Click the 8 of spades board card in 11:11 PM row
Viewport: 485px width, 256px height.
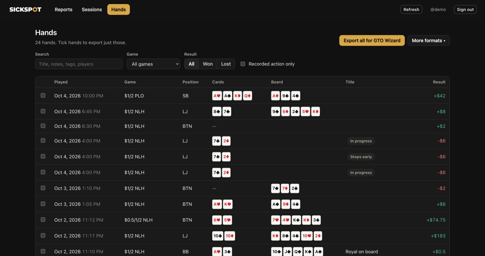click(x=285, y=236)
